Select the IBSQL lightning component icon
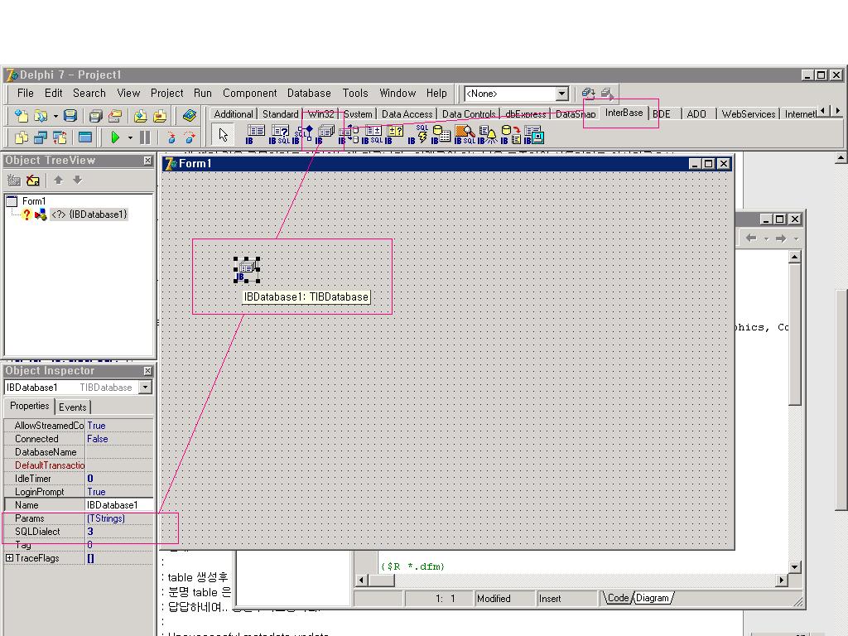848x636 pixels. (x=418, y=135)
